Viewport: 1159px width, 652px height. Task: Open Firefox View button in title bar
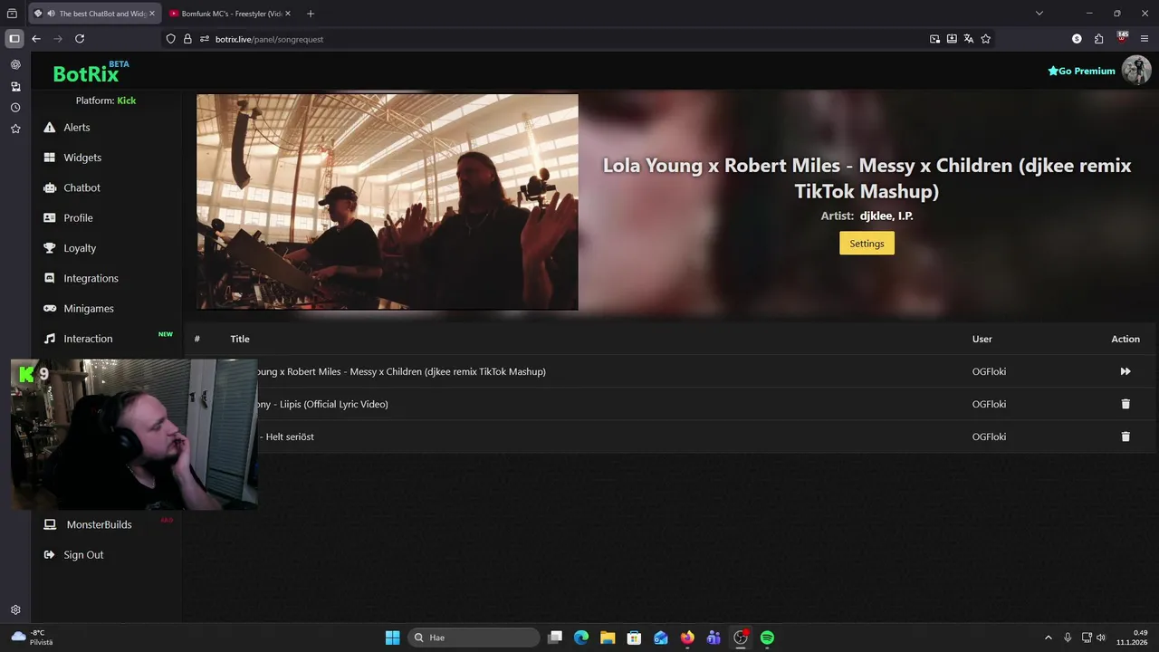point(12,14)
